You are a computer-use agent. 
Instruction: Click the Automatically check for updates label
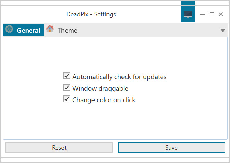(x=119, y=77)
